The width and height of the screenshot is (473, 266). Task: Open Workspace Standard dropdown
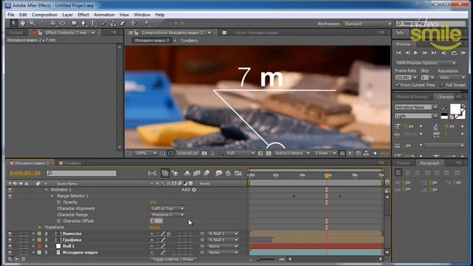coord(367,24)
